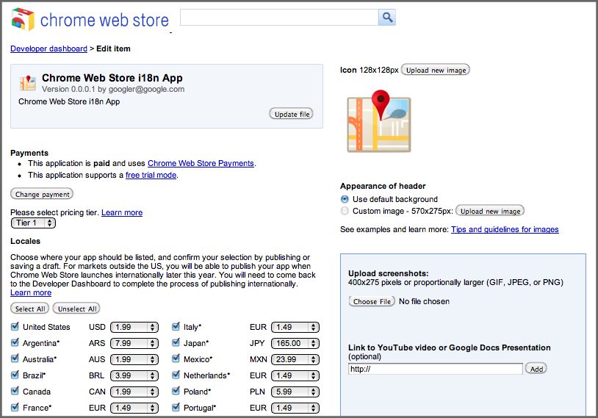
Task: Click the YouTube video link input field
Action: pos(435,369)
